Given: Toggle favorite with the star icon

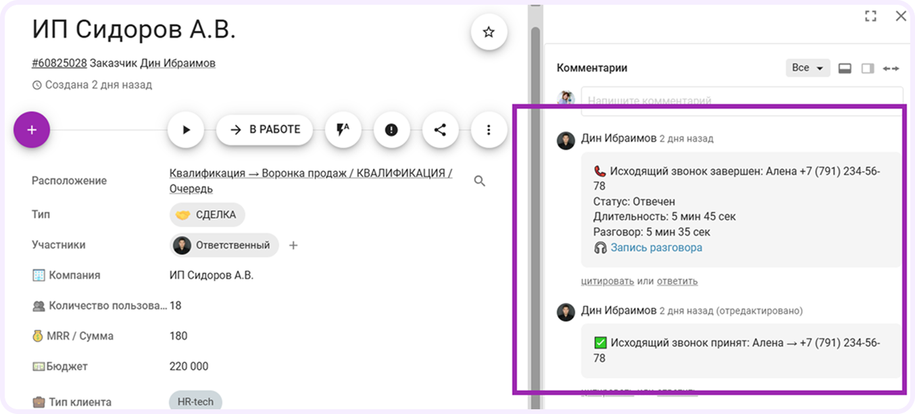Looking at the screenshot, I should [x=489, y=31].
